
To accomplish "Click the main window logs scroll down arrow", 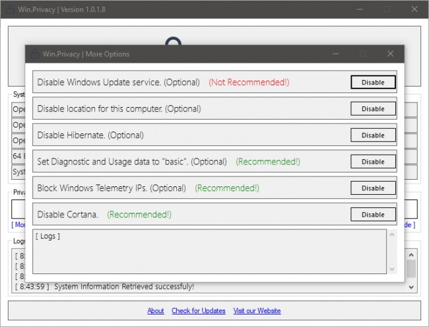I will click(x=411, y=287).
